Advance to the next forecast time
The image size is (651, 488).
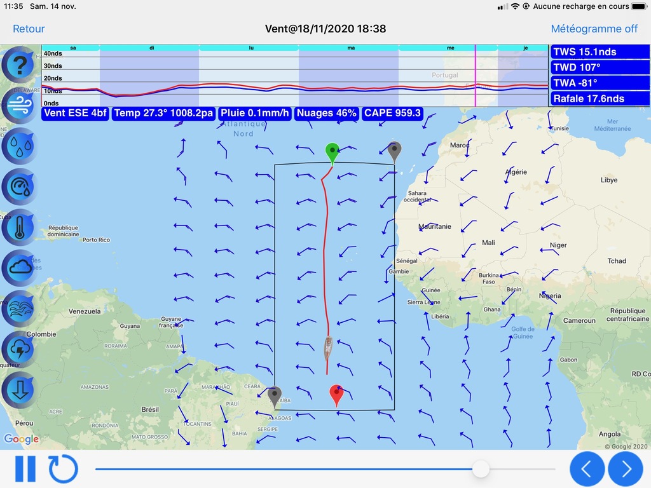click(x=626, y=469)
